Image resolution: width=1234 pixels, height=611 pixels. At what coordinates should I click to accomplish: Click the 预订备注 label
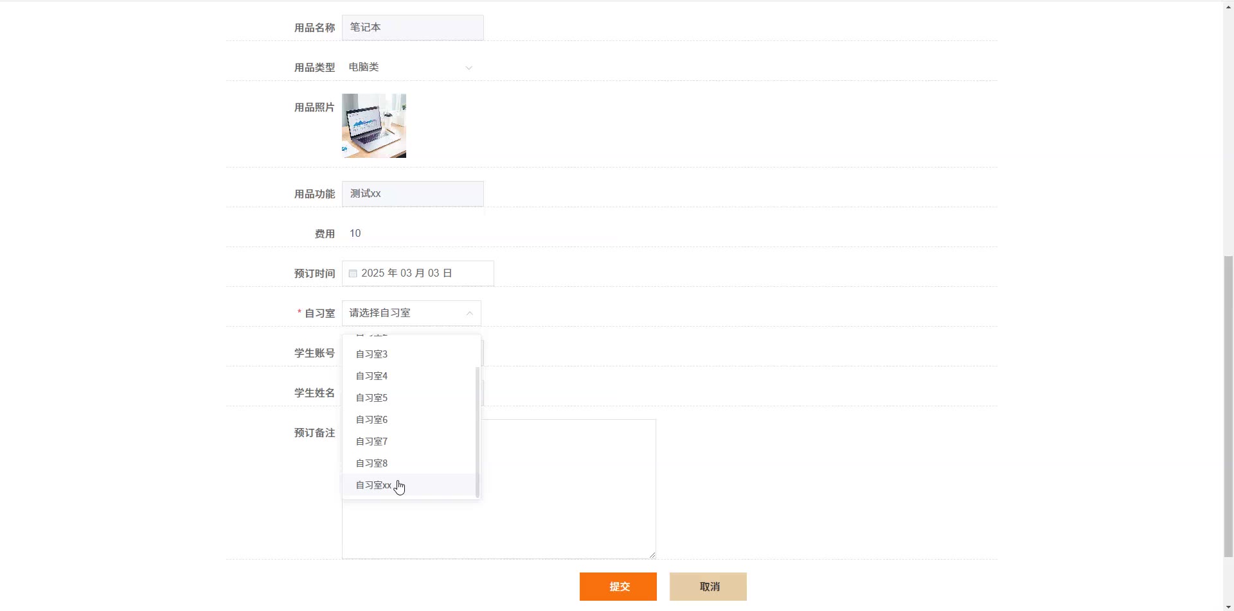pyautogui.click(x=314, y=433)
